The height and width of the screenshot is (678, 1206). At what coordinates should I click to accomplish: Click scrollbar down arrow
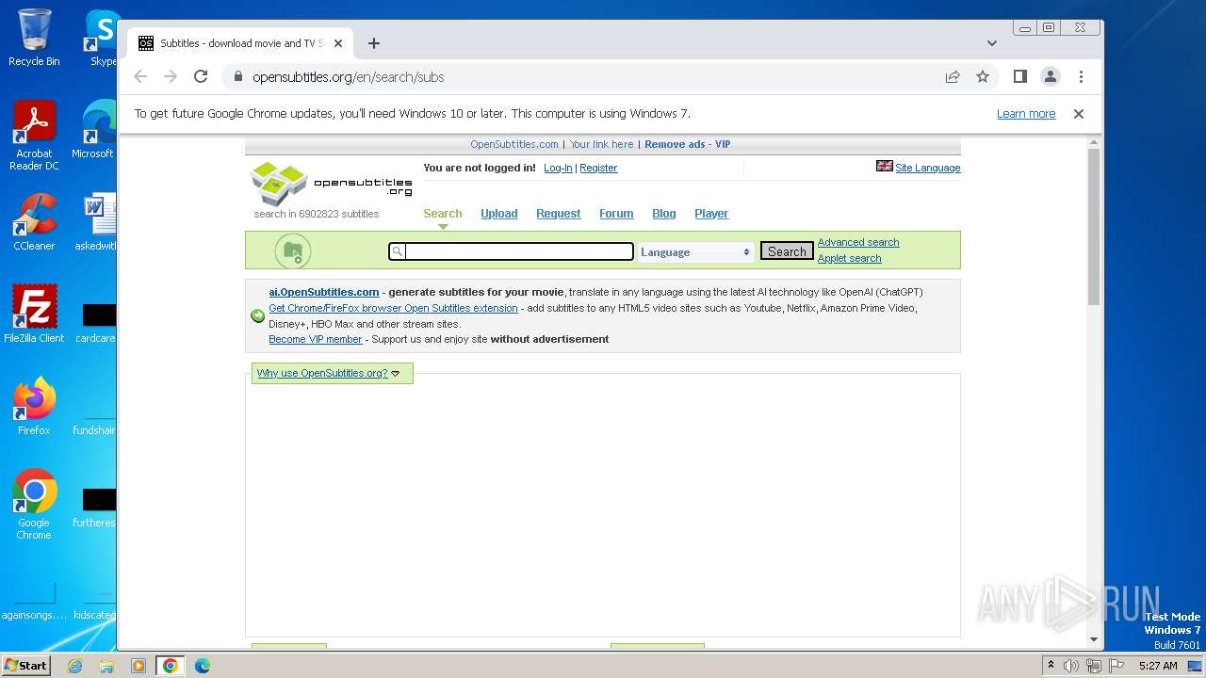[1093, 639]
